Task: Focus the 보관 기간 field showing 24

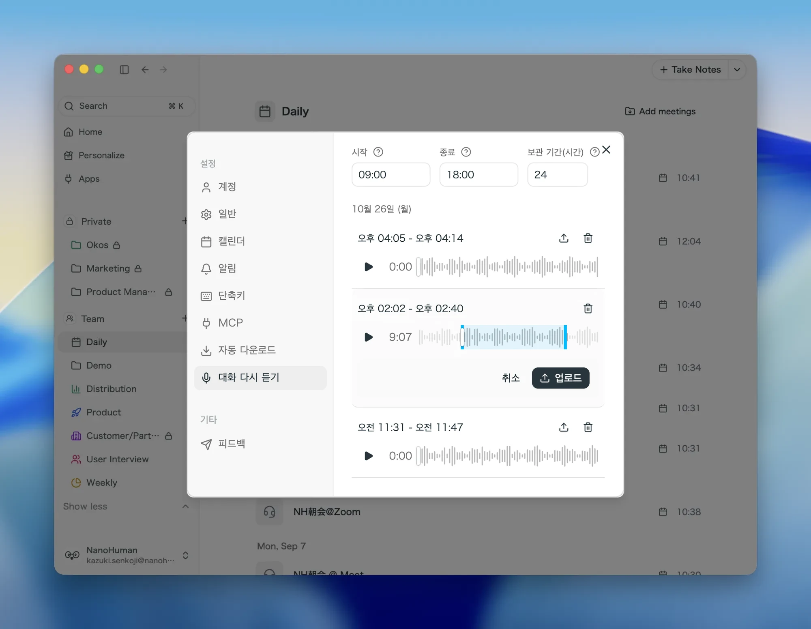Action: point(558,175)
